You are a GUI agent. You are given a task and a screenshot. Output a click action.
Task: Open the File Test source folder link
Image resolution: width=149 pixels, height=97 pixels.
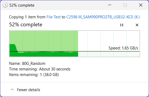53,17
